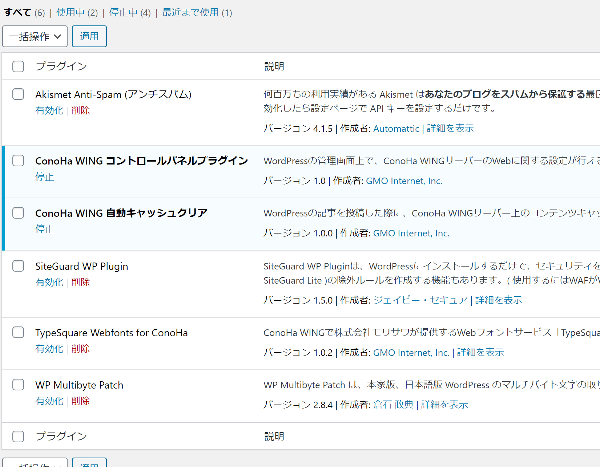The width and height of the screenshot is (600, 467).
Task: Open the top 一括操作 bulk actions dropdown
Action: click(35, 36)
